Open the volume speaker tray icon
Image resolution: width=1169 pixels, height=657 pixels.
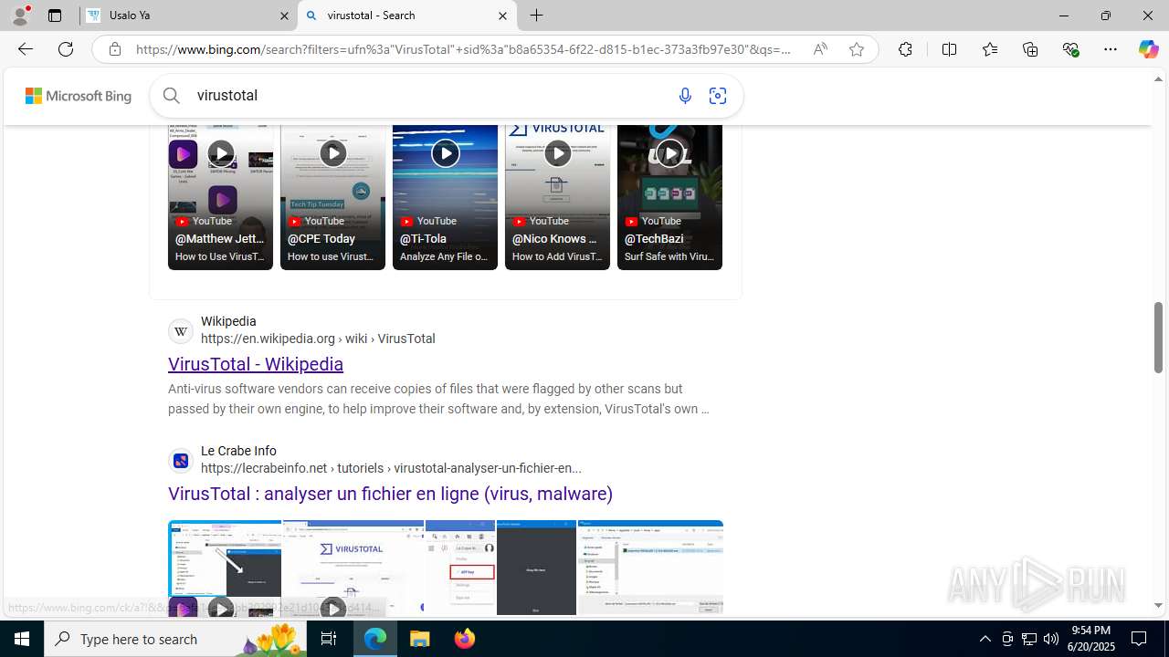point(1051,639)
